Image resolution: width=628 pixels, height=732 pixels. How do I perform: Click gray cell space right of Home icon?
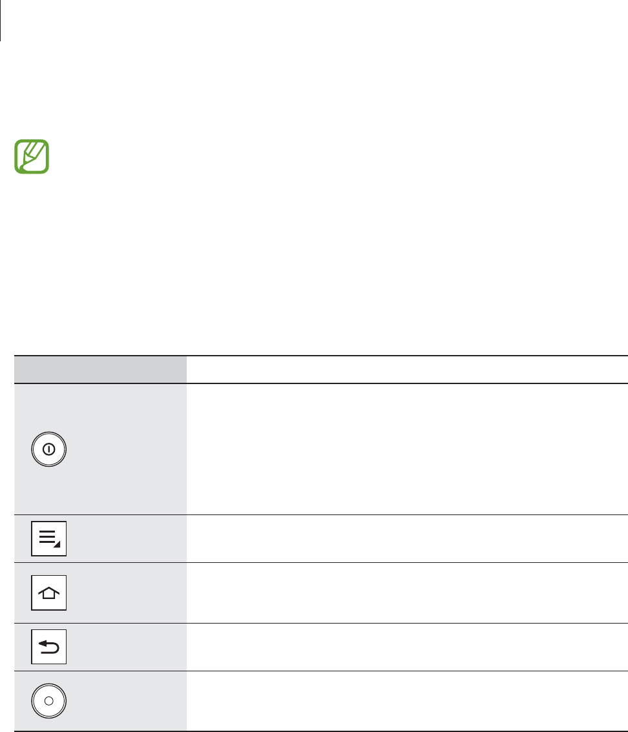pos(129,593)
